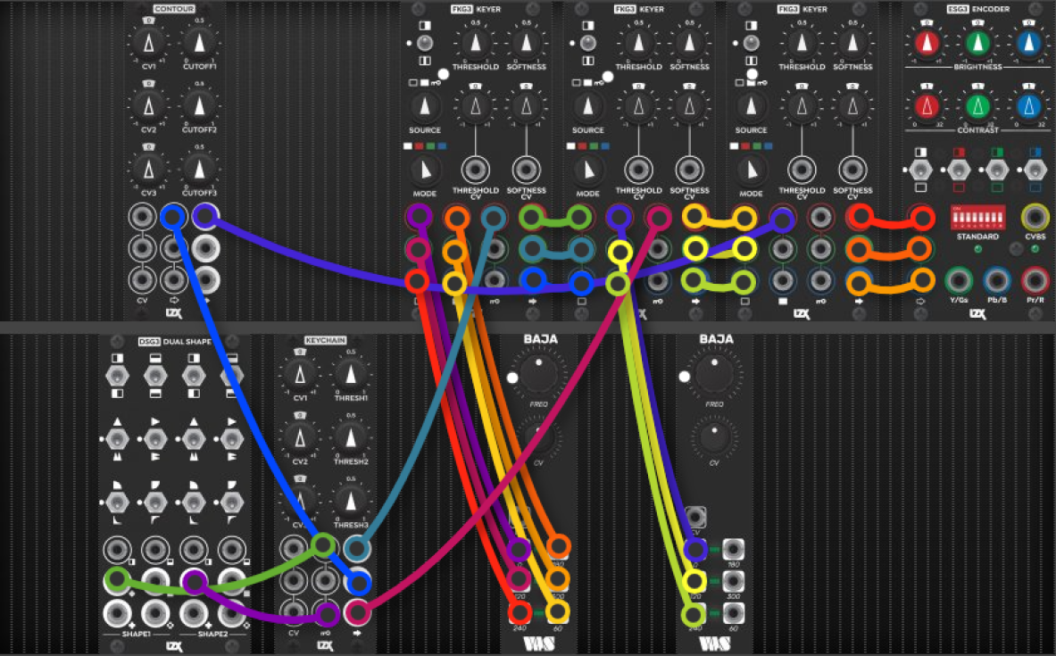Adjust the blue Brightness knob on Encoder

pos(1028,43)
